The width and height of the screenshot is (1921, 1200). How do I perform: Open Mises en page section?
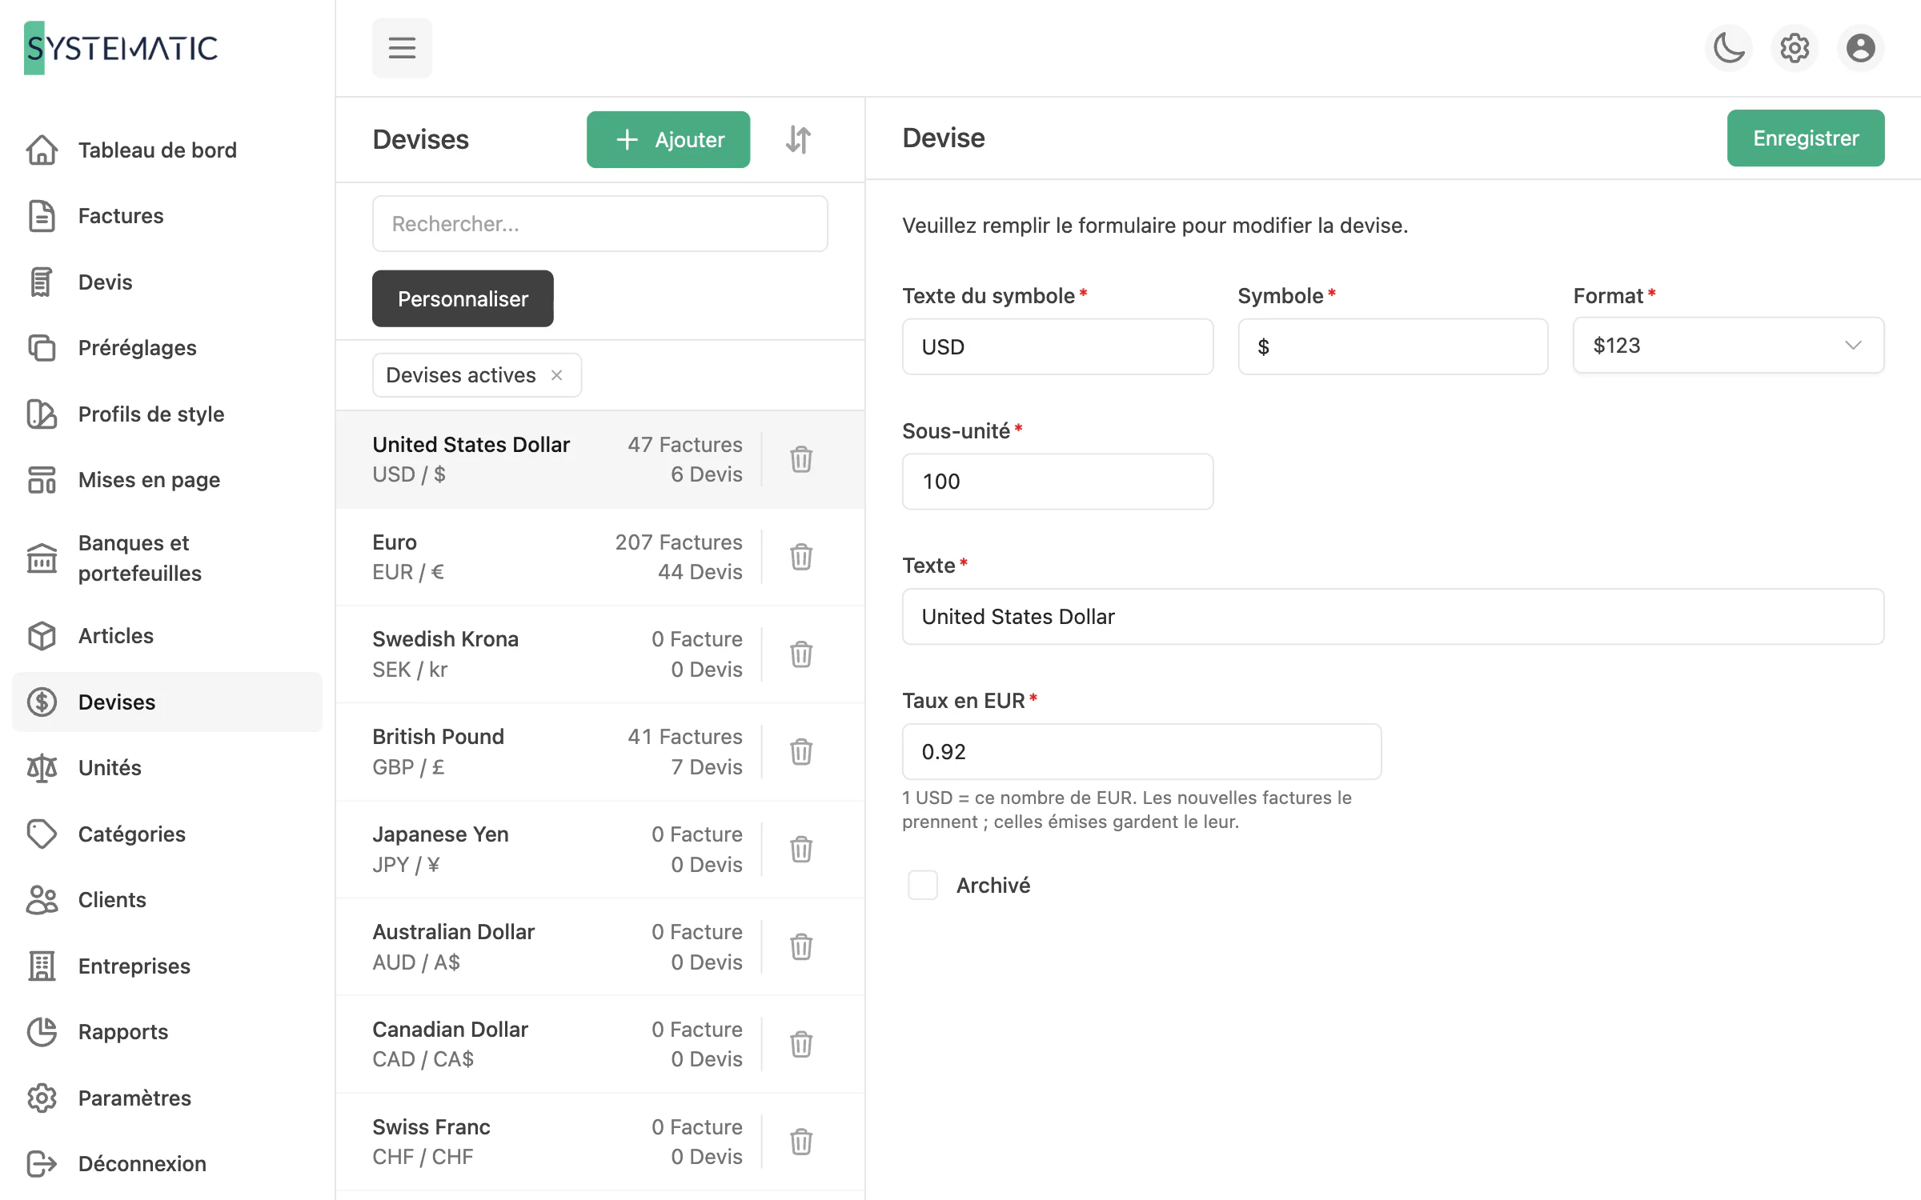pos(166,480)
